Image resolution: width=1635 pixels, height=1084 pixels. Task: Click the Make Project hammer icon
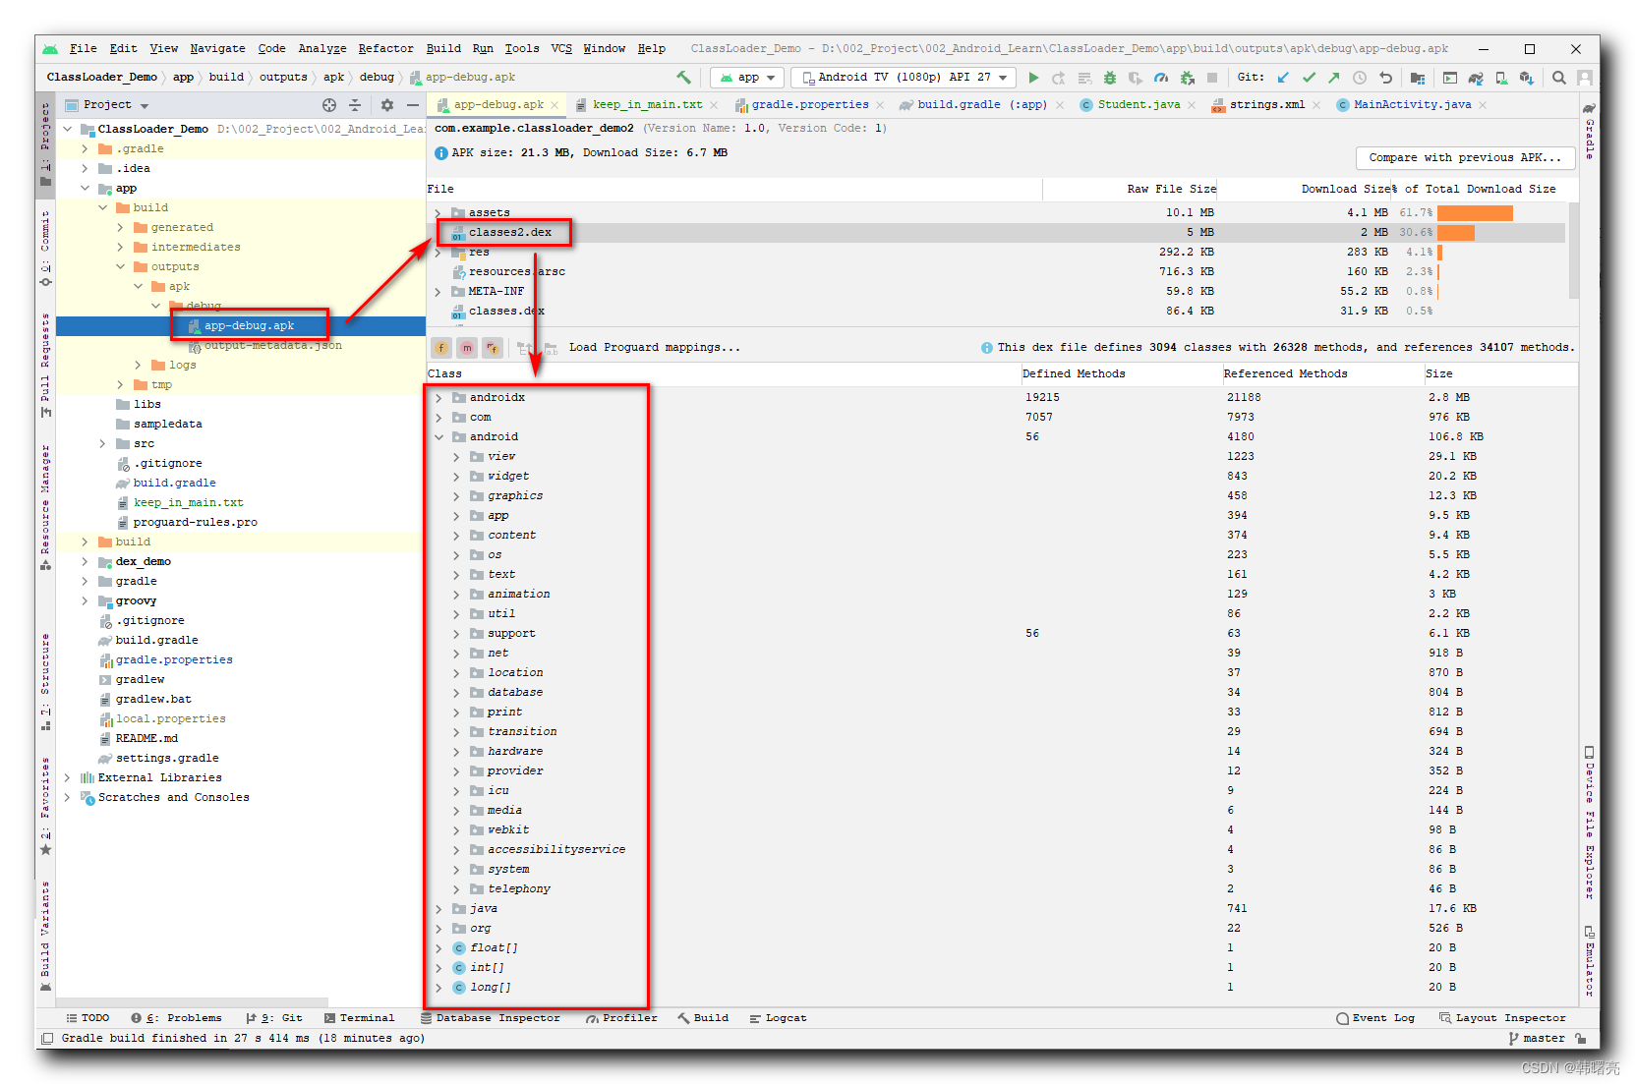point(683,77)
